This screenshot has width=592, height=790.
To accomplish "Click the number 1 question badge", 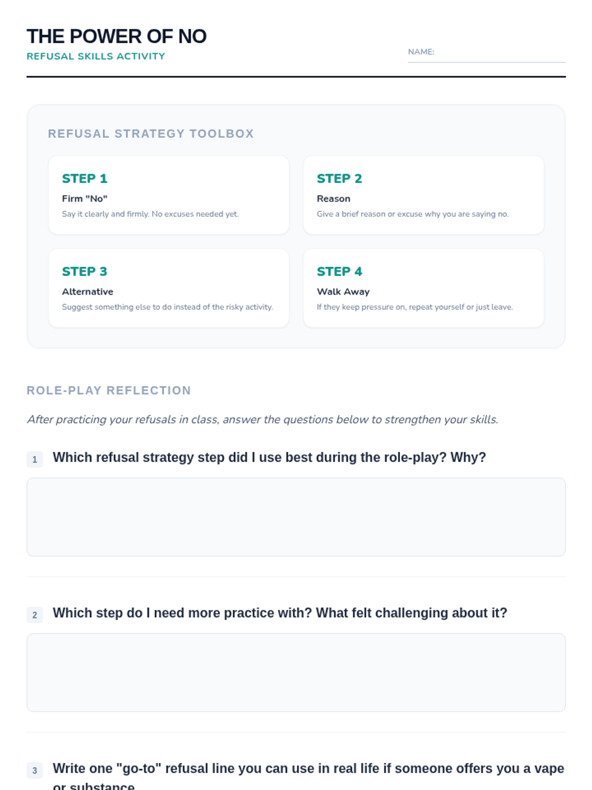I will [x=35, y=459].
